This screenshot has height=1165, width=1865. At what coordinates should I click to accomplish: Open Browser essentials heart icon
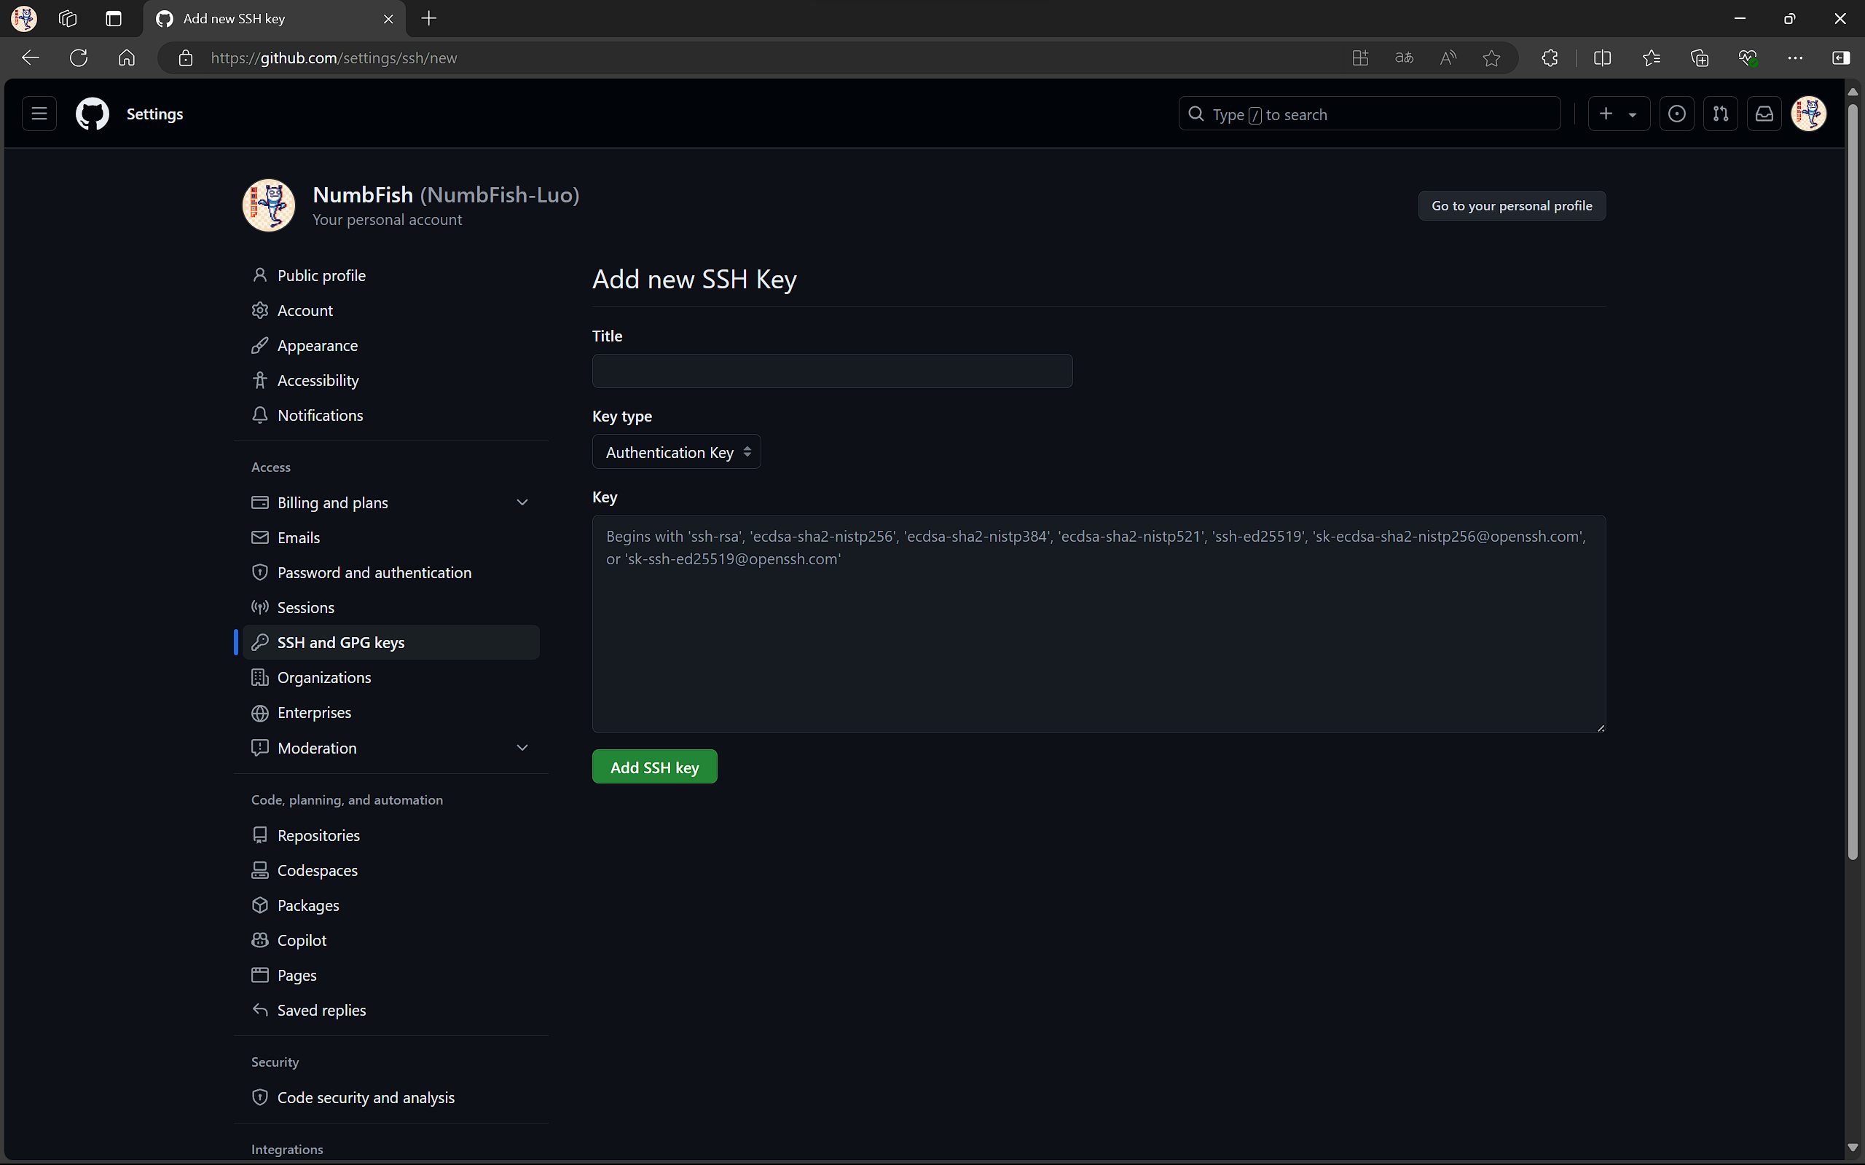point(1747,58)
